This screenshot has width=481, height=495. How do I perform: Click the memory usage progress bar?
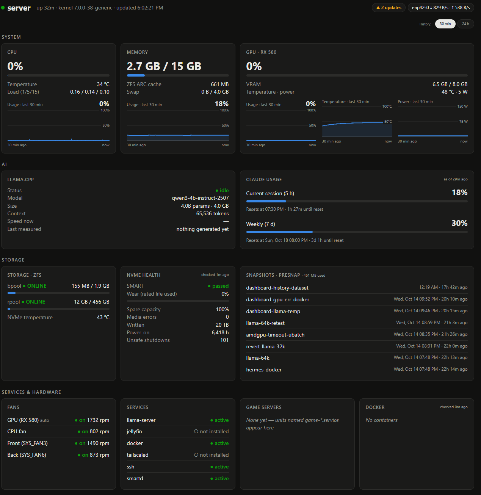pos(178,75)
